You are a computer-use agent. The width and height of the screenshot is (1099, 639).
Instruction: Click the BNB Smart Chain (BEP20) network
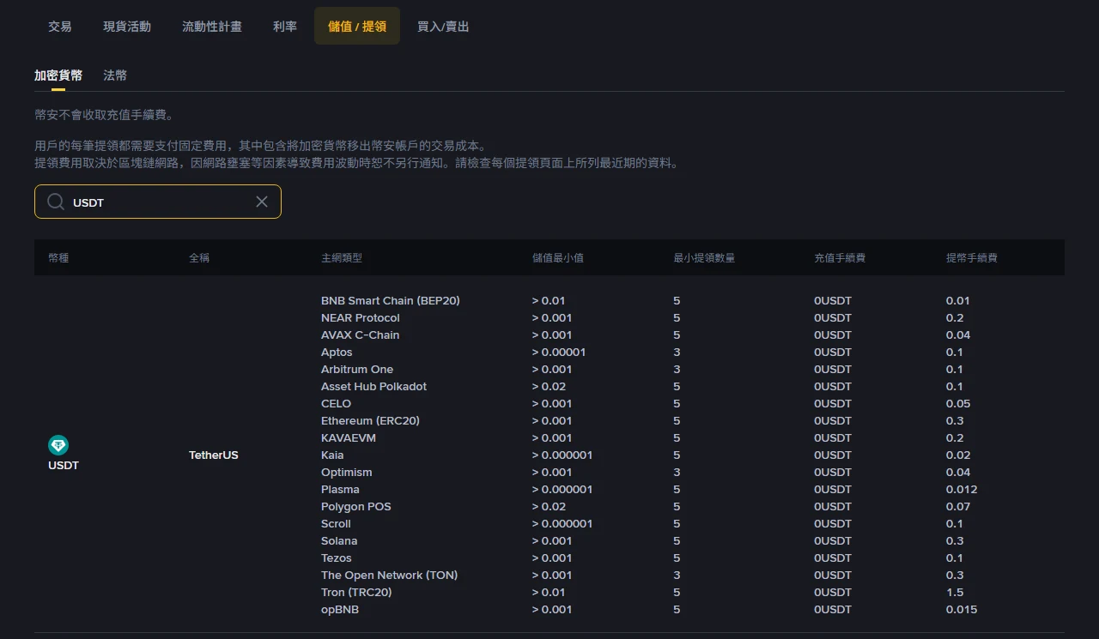tap(391, 300)
